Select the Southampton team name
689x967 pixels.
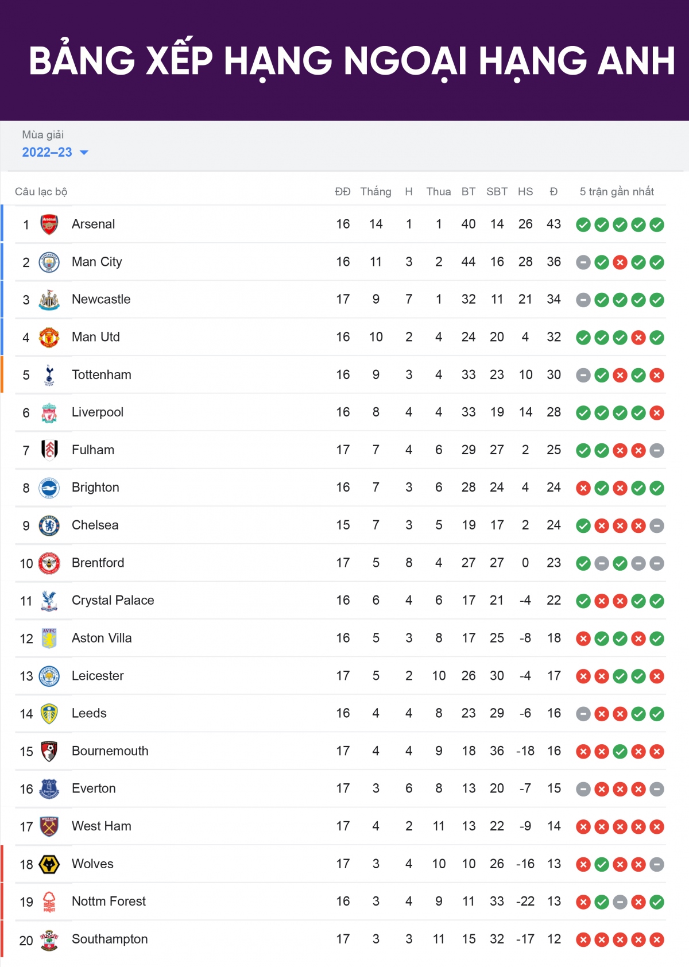(x=110, y=939)
